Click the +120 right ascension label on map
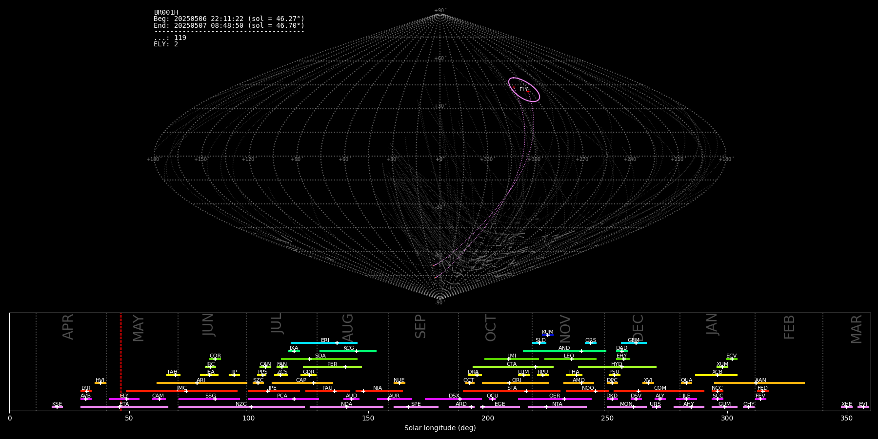This screenshot has width=878, height=439. [x=248, y=159]
